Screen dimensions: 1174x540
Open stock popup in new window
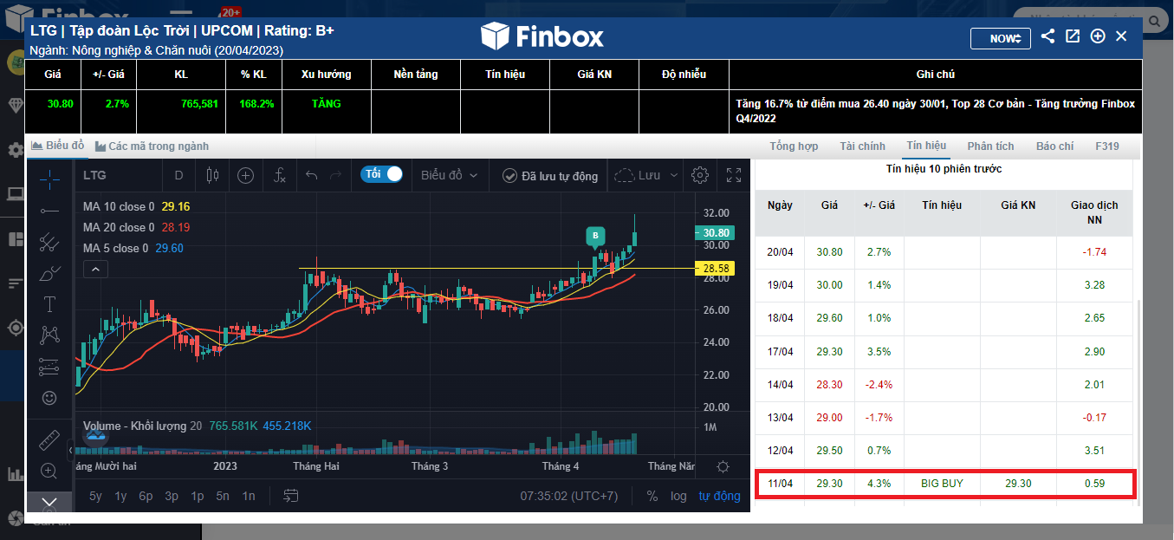pyautogui.click(x=1073, y=36)
